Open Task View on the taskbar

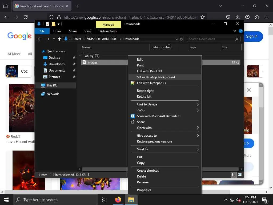(x=105, y=200)
